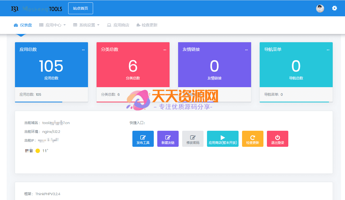345x200 pixels.
Task: Open the options dots on the 分类总数 card
Action: pos(165,50)
